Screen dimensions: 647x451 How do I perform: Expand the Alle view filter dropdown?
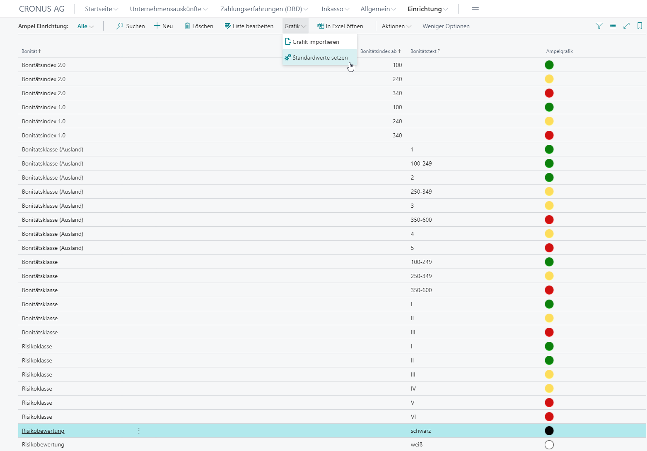86,26
